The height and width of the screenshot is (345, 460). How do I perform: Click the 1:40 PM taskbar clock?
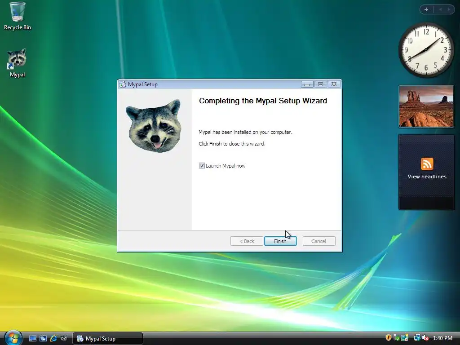pyautogui.click(x=442, y=338)
